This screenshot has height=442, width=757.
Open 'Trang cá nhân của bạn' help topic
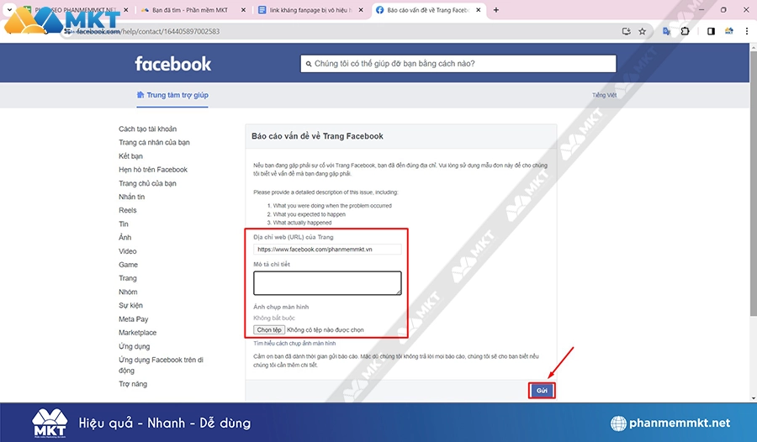click(x=154, y=142)
